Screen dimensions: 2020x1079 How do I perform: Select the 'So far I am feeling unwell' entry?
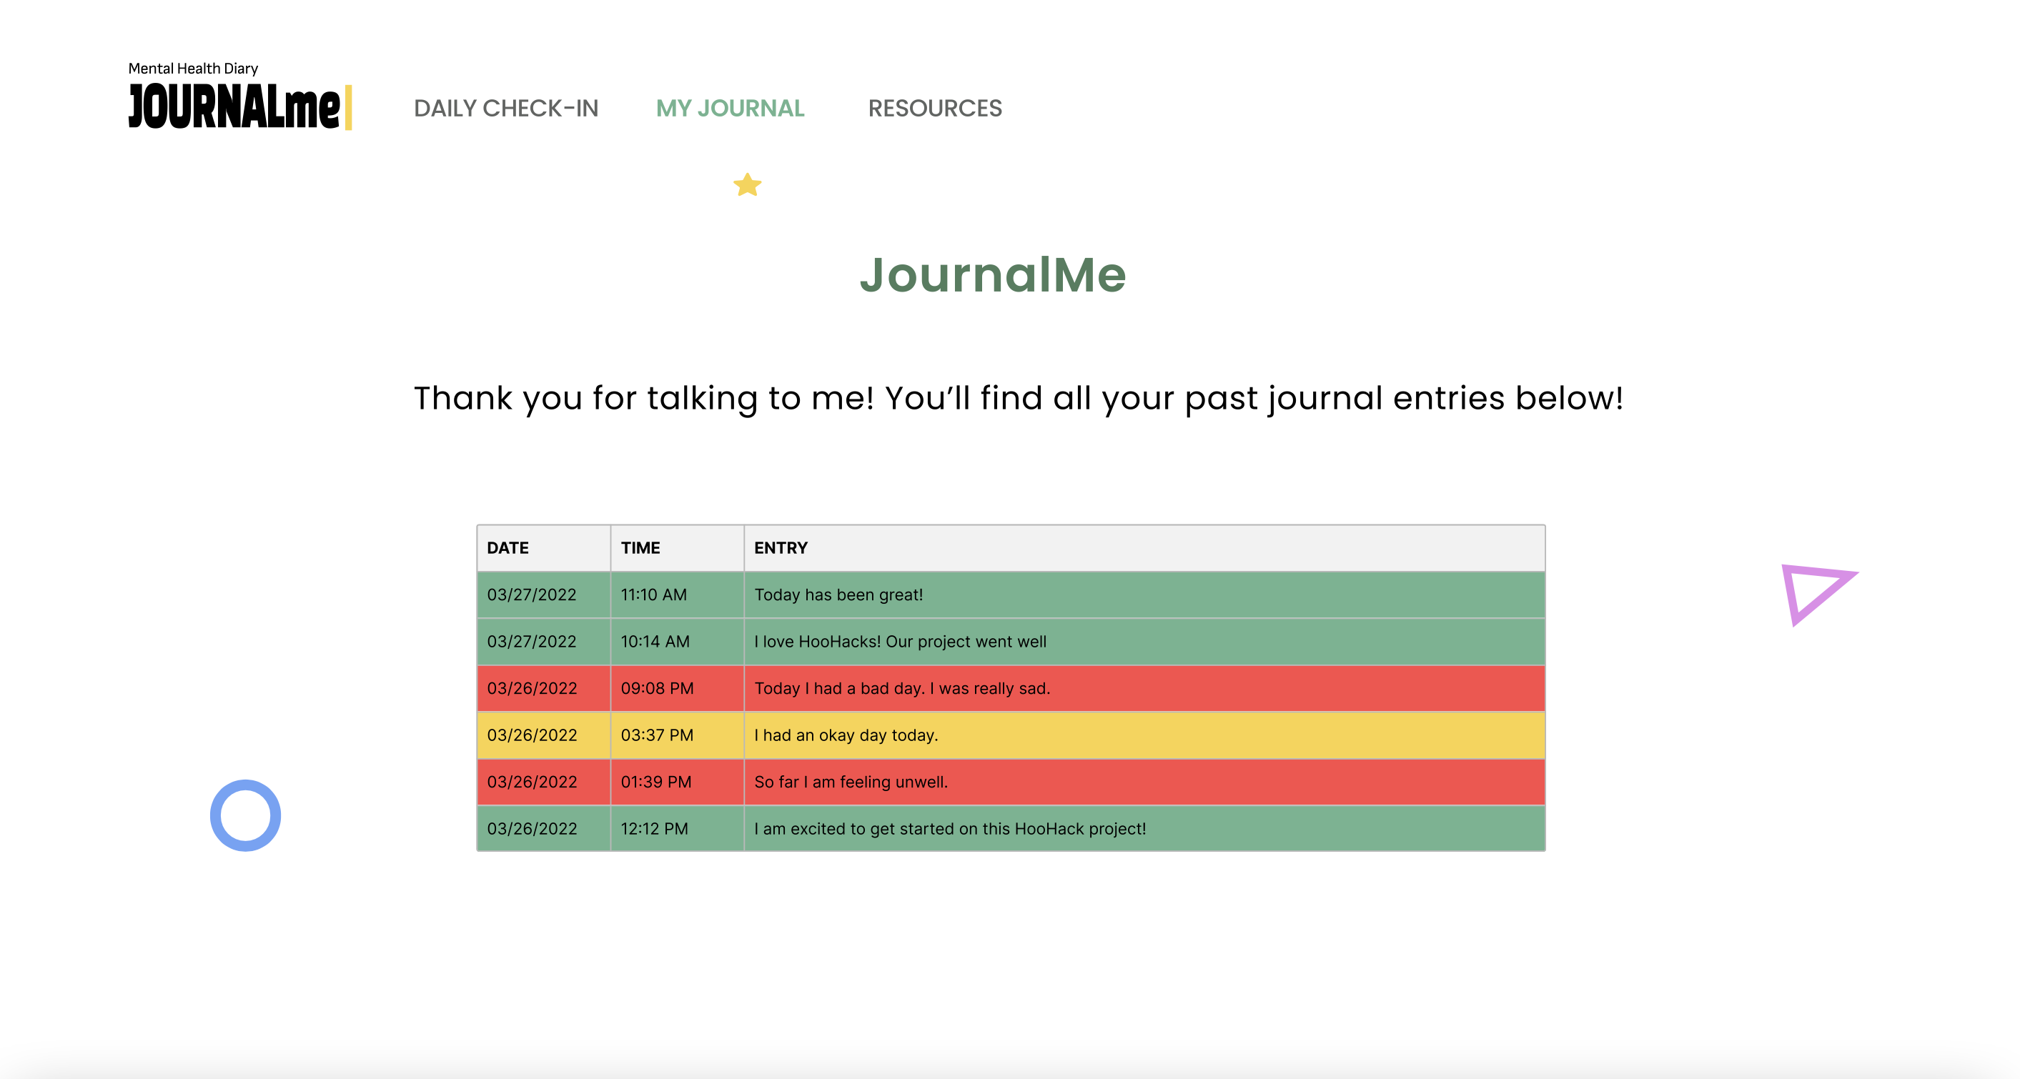tap(851, 782)
